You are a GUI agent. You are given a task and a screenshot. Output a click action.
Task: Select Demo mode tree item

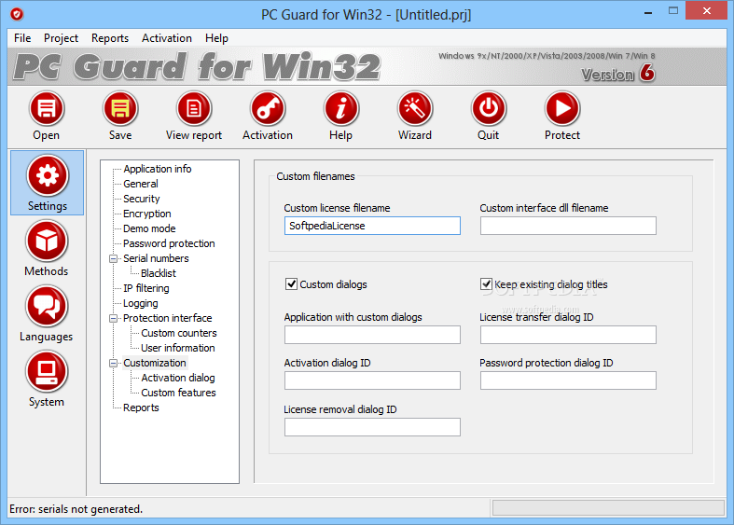coord(149,228)
